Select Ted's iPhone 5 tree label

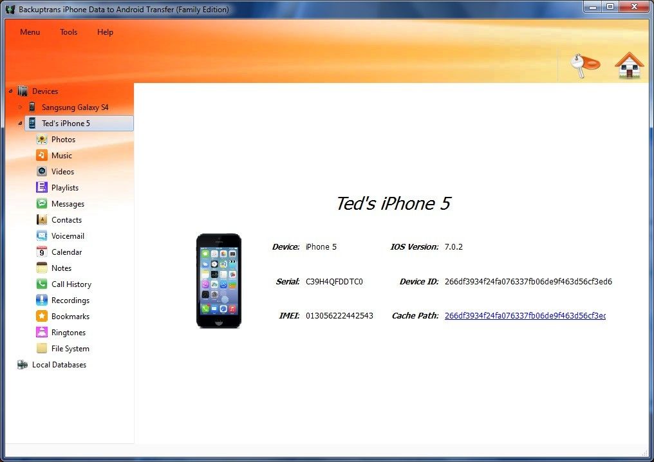click(x=66, y=124)
